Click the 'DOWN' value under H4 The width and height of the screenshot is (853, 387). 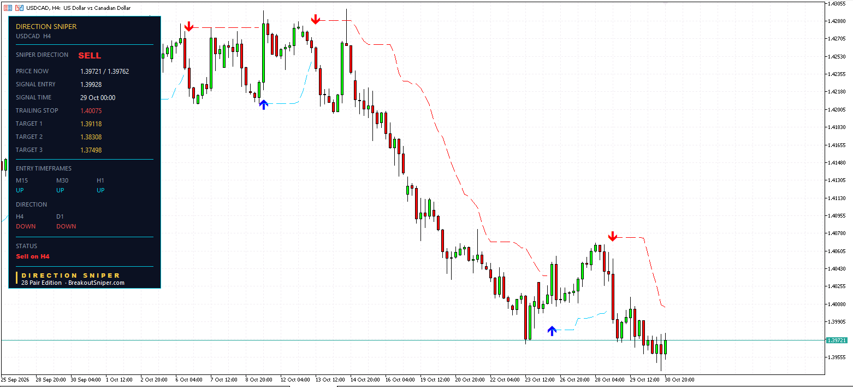[26, 226]
